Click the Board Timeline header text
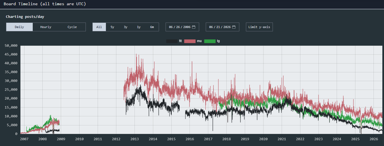The height and width of the screenshot is (146, 384). (45, 4)
